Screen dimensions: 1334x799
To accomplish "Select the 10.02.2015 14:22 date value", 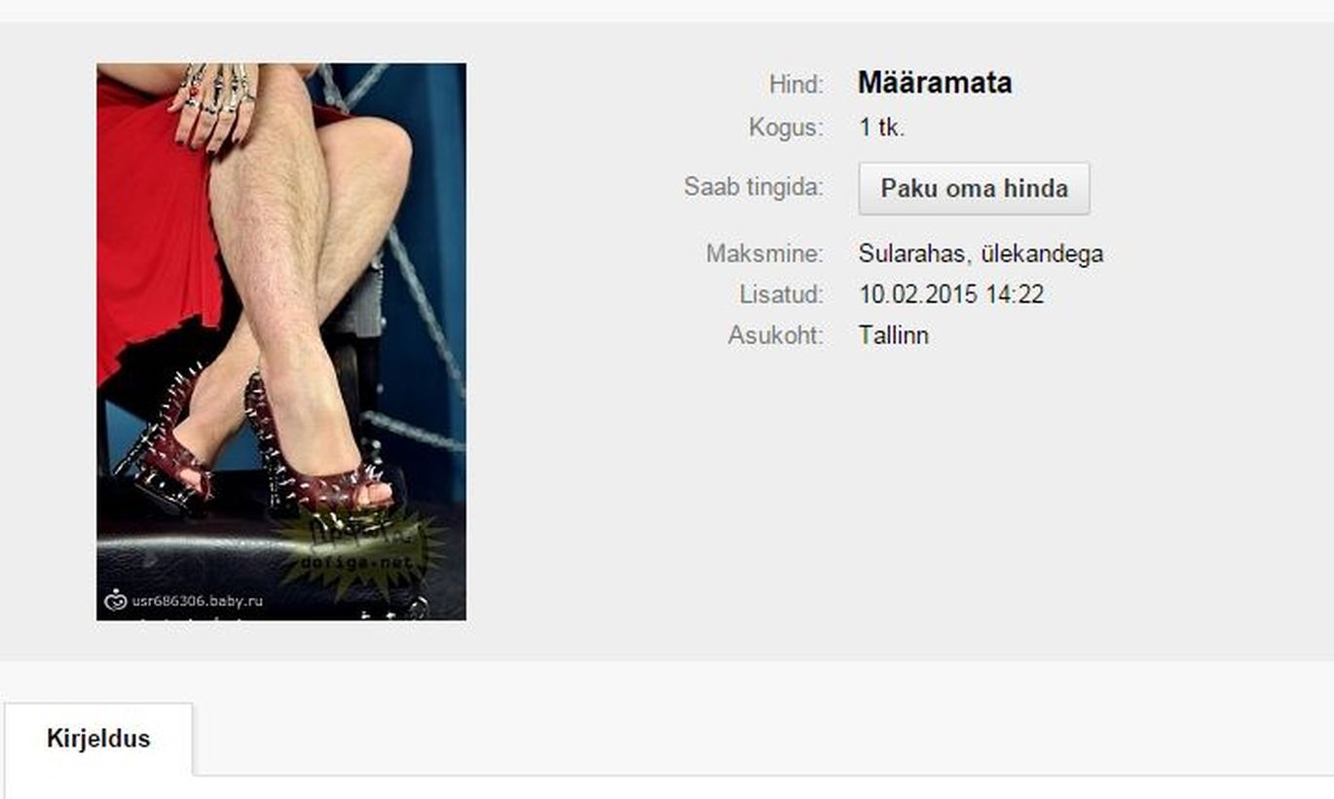I will [x=951, y=294].
